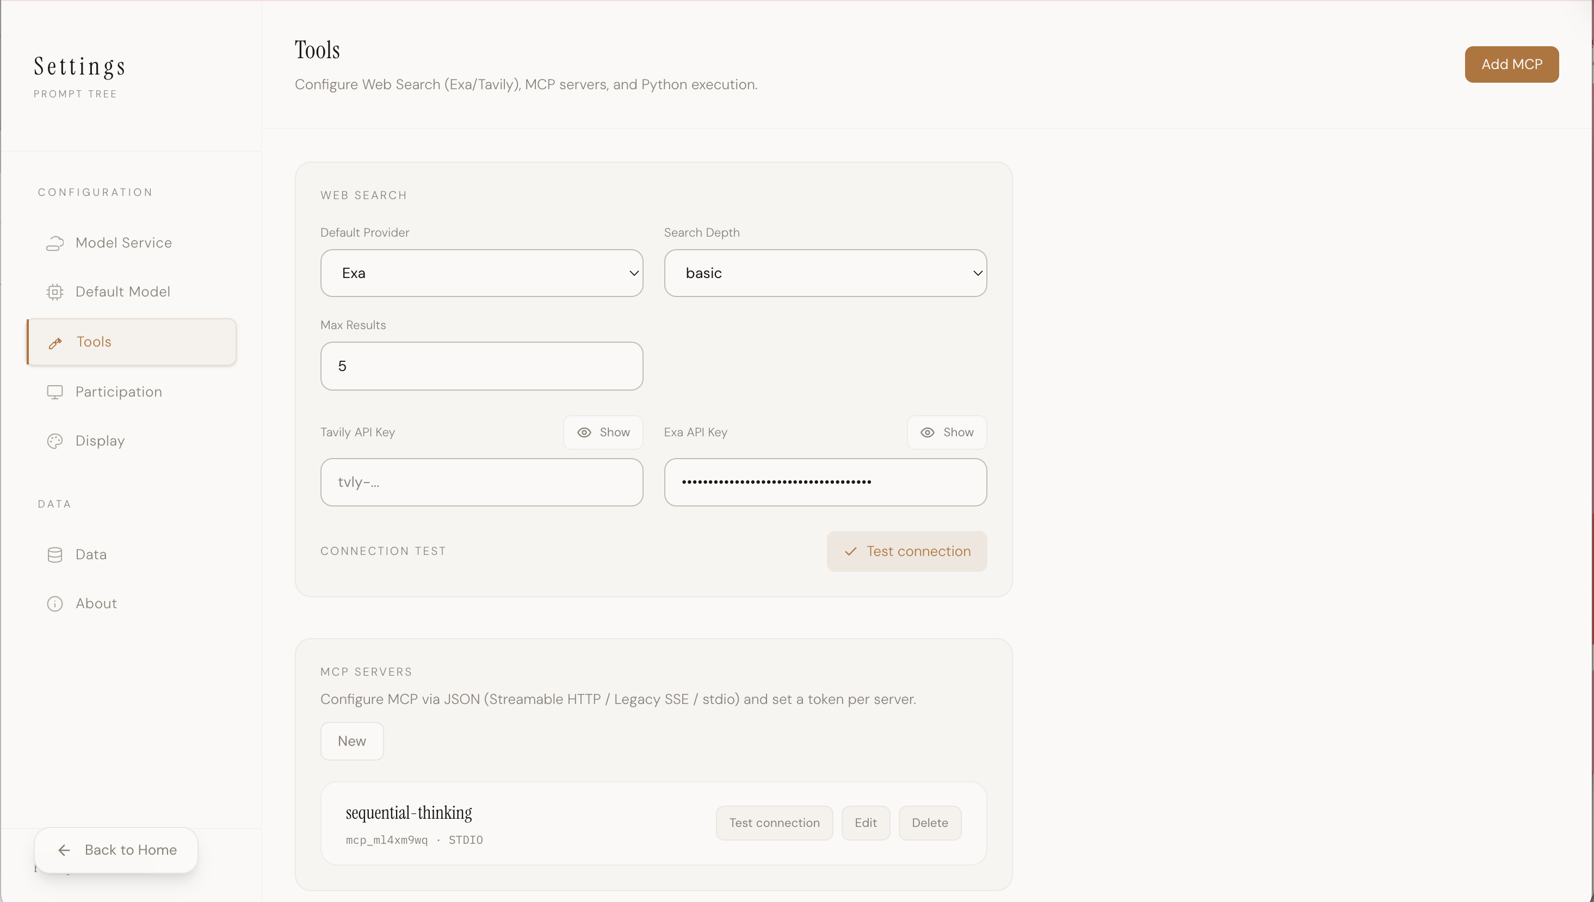Click the Settings heading
Screen dimensions: 1594x902
[80, 66]
